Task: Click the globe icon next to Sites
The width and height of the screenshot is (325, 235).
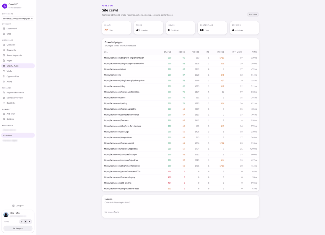Action: click(4, 34)
